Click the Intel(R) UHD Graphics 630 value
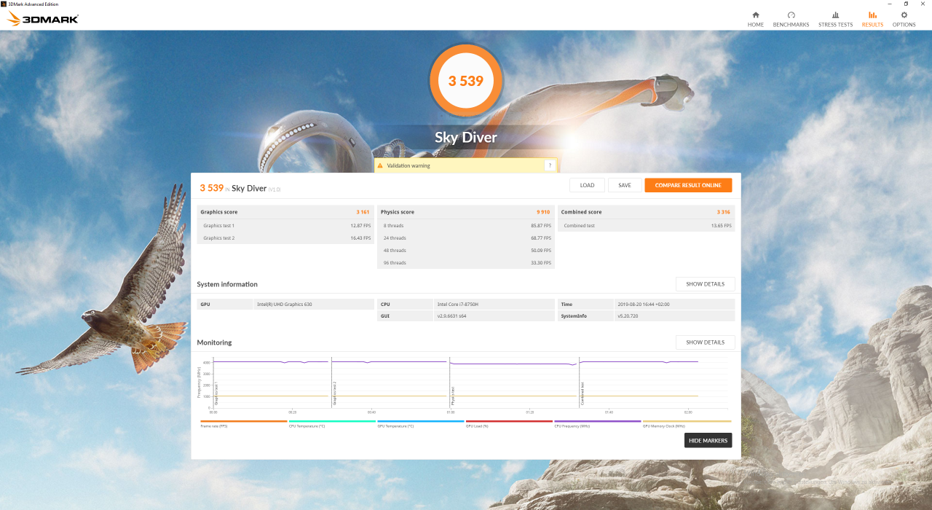Viewport: 932px width, 510px height. coord(284,304)
